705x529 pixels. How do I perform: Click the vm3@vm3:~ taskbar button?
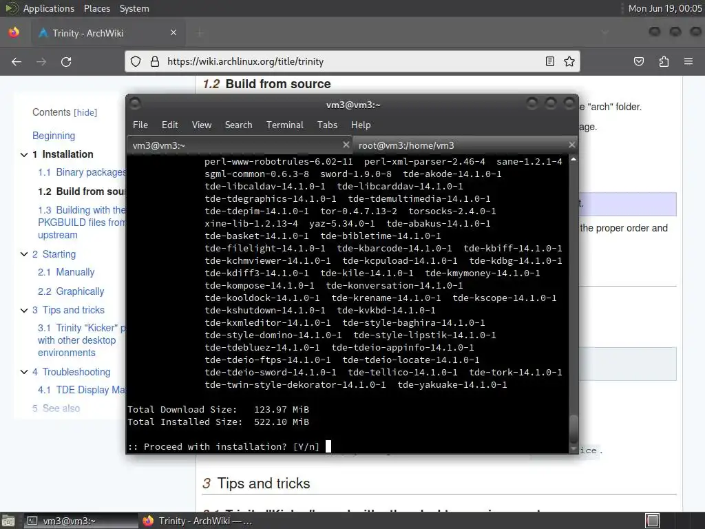tap(80, 521)
